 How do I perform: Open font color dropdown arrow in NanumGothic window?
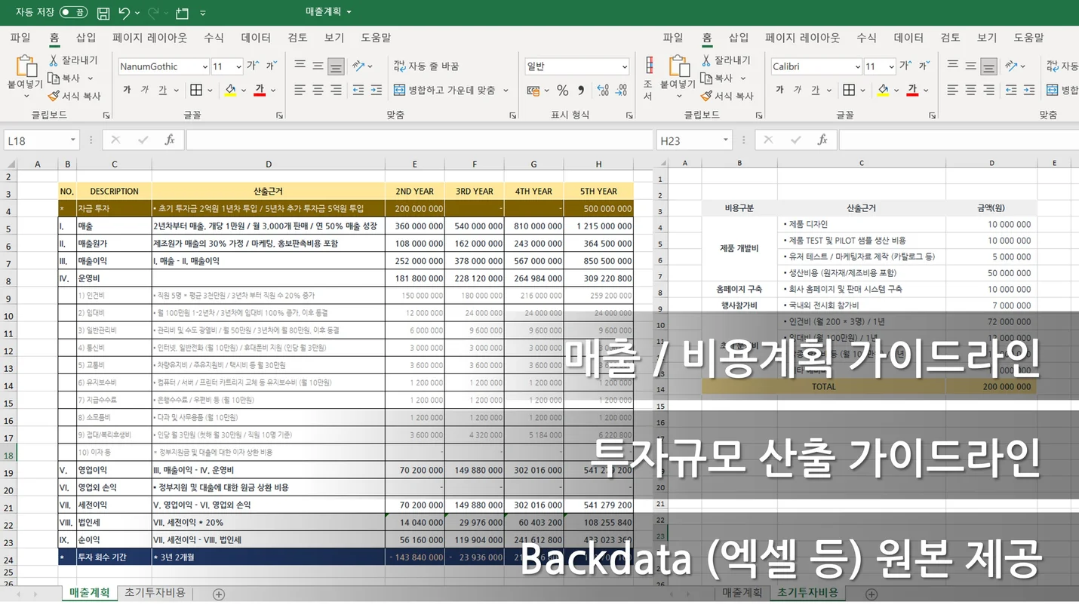coord(273,91)
